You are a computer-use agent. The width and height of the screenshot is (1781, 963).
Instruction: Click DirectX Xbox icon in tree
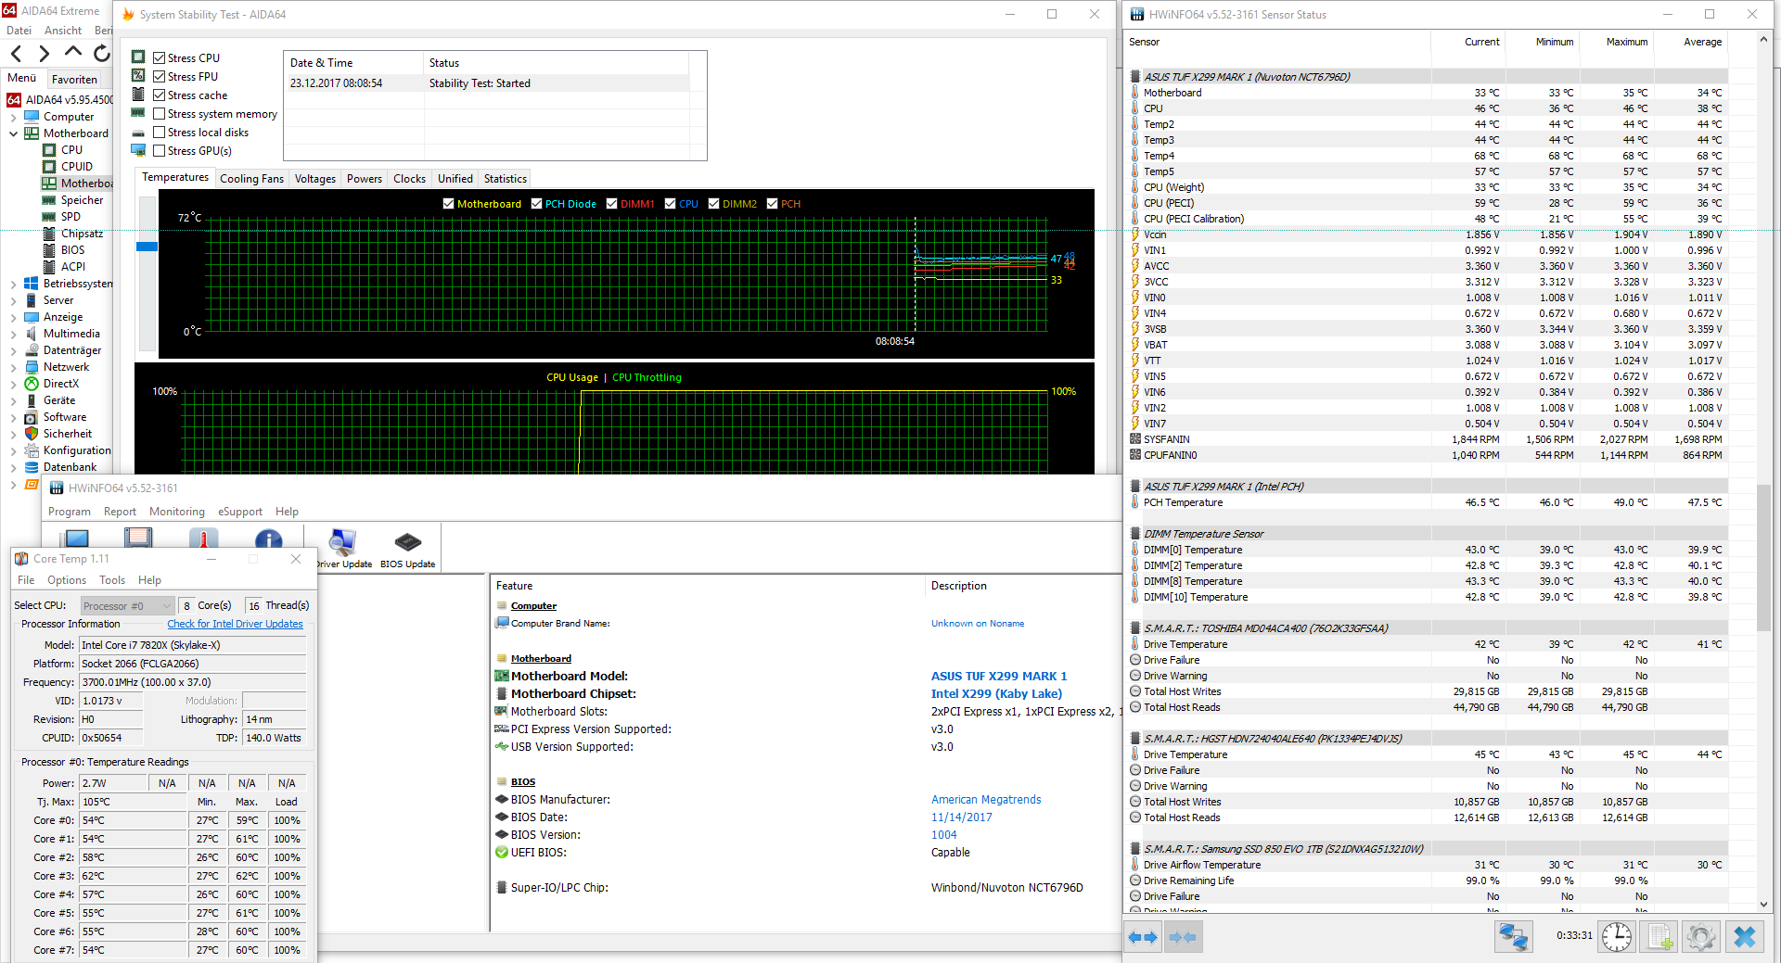pos(32,384)
